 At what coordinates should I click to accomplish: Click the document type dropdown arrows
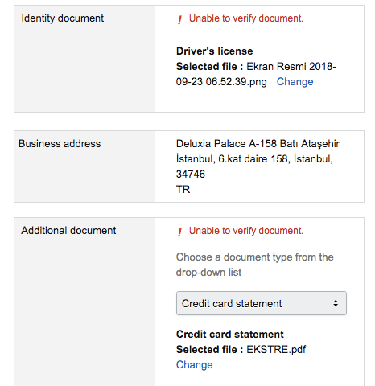point(336,303)
